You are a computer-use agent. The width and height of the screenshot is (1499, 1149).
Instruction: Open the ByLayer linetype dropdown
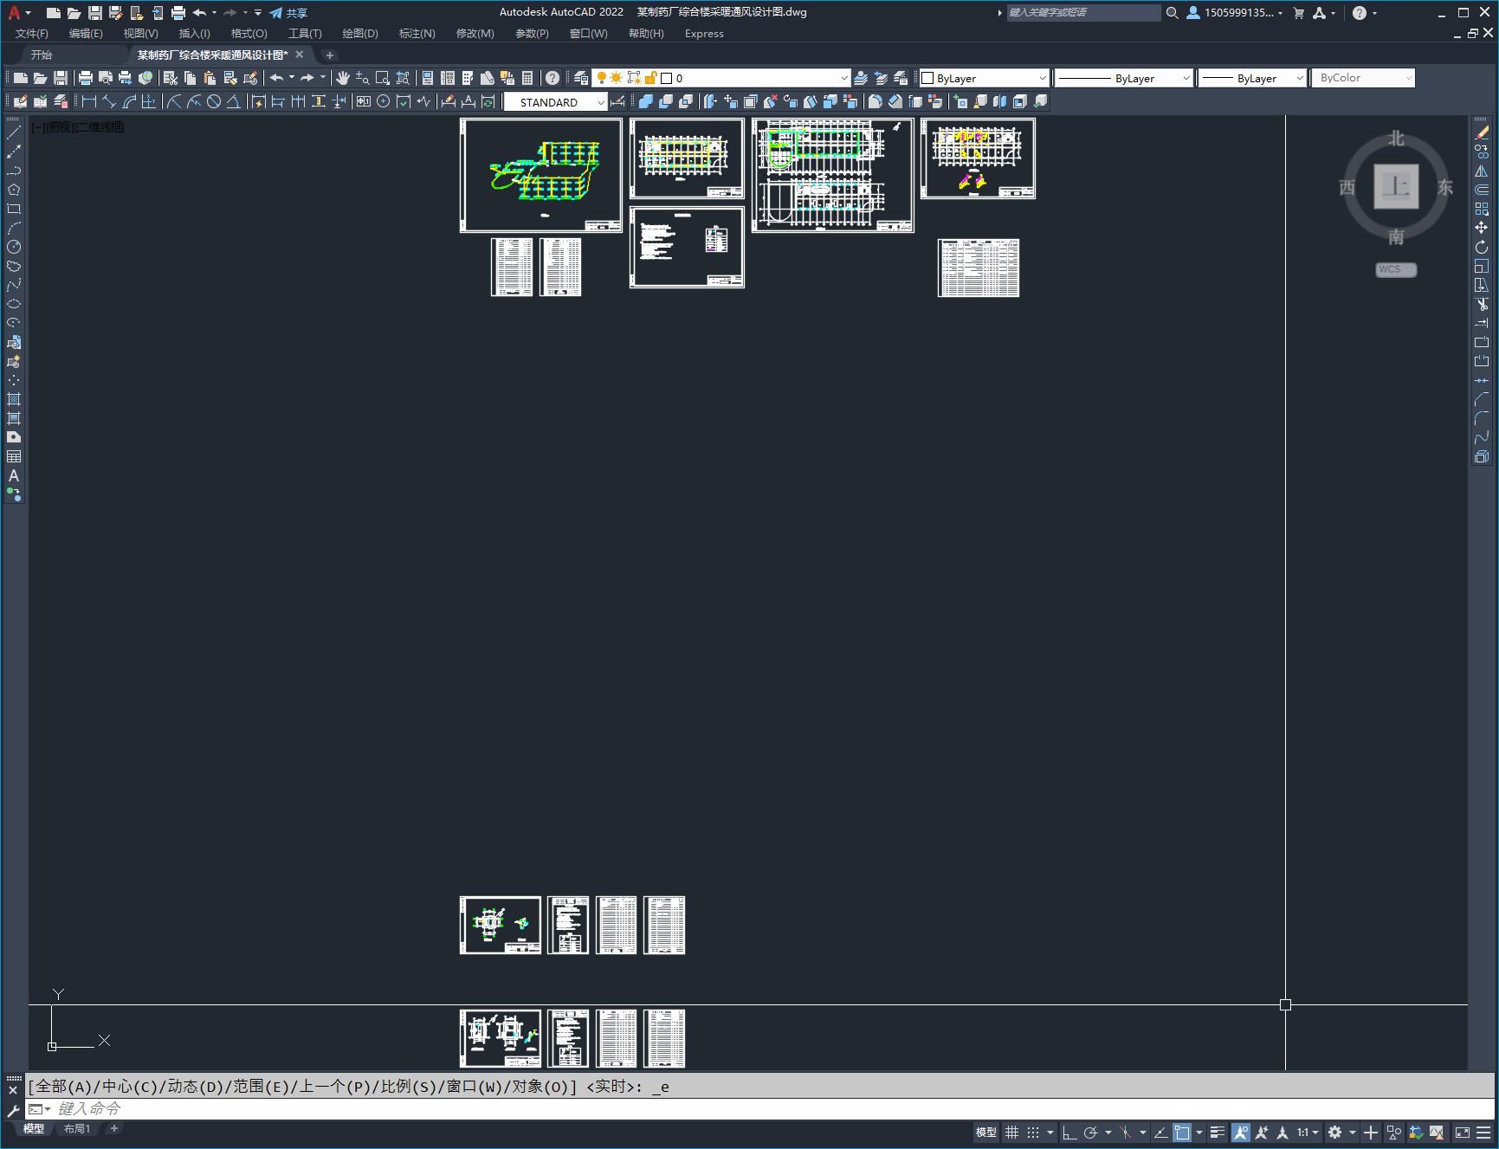point(1124,78)
